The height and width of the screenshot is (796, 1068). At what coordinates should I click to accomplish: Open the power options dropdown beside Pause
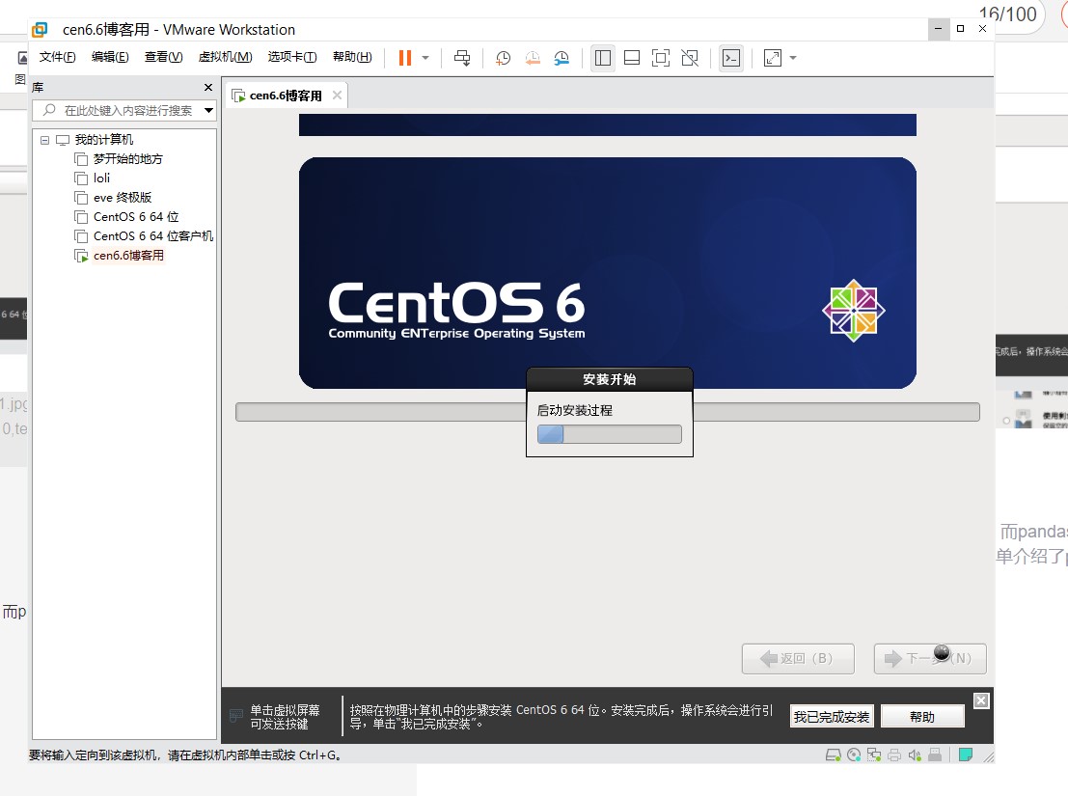point(425,58)
